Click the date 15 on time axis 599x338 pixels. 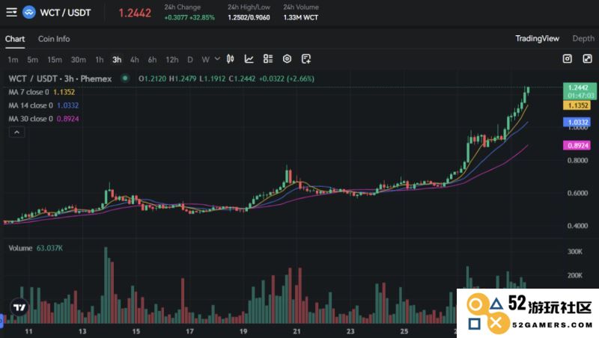pyautogui.click(x=136, y=331)
